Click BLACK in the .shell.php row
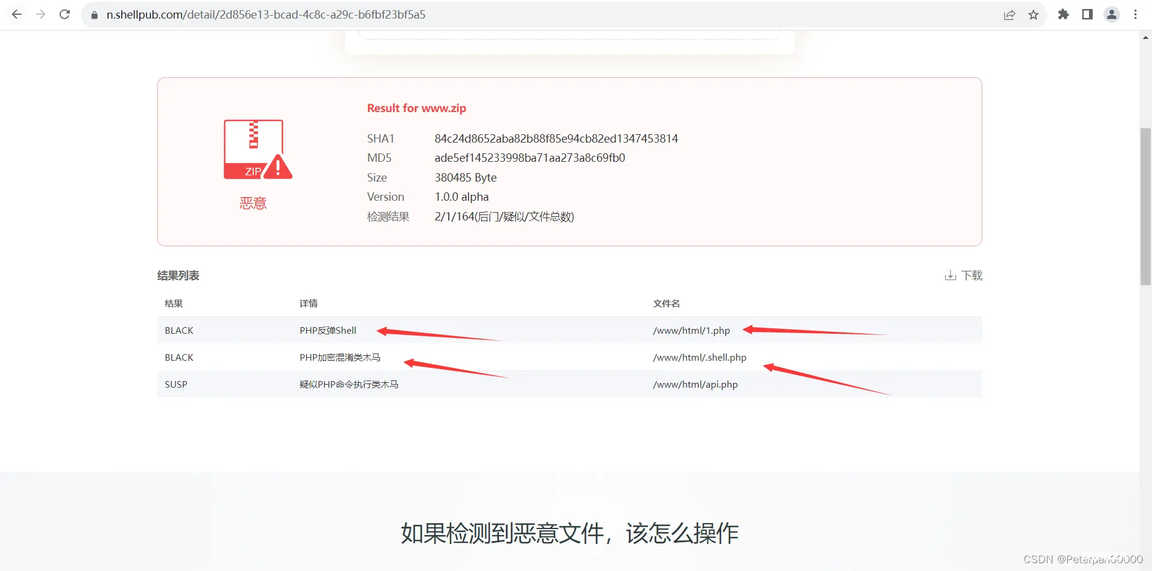1152x571 pixels. [179, 358]
